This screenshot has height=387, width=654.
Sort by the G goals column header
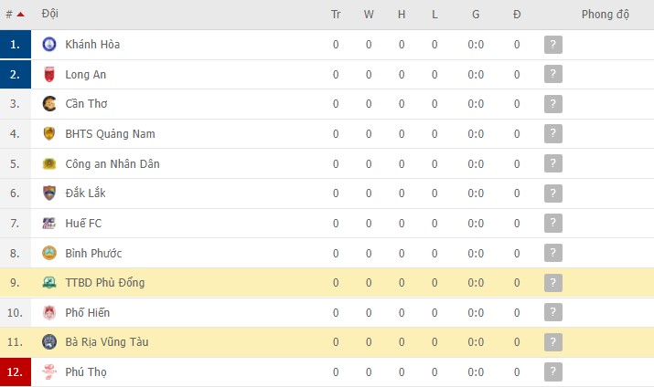[x=476, y=15]
